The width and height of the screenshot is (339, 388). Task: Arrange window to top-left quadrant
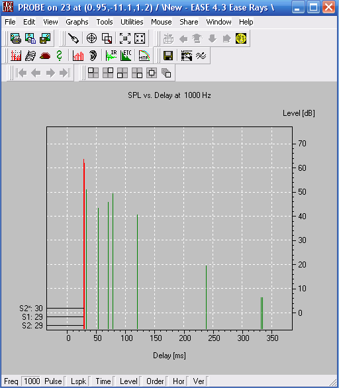[x=93, y=73]
